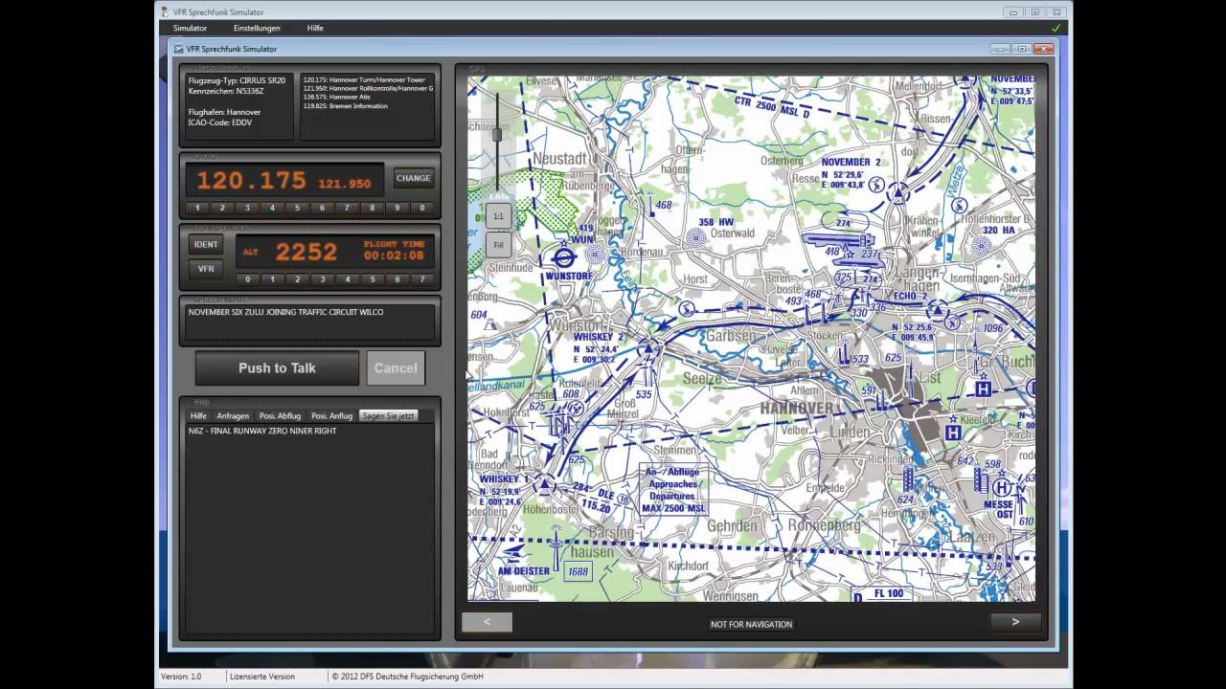
Task: Click transponder digit button 3
Action: (x=322, y=279)
